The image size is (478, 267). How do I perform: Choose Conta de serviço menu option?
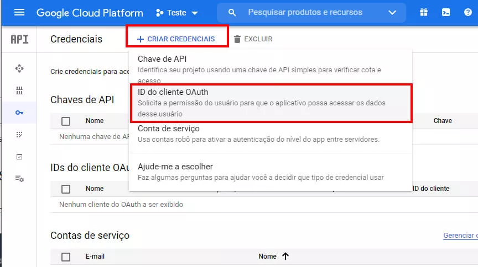click(271, 134)
